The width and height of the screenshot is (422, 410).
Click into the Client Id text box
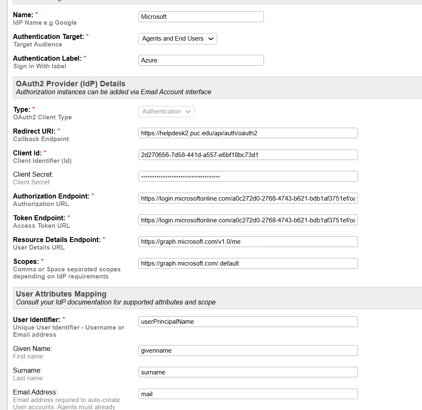pyautogui.click(x=248, y=155)
